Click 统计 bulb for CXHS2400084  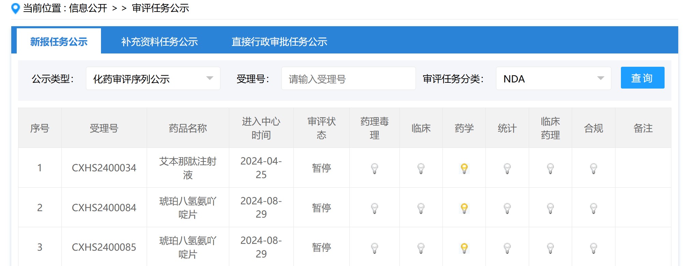(x=507, y=208)
